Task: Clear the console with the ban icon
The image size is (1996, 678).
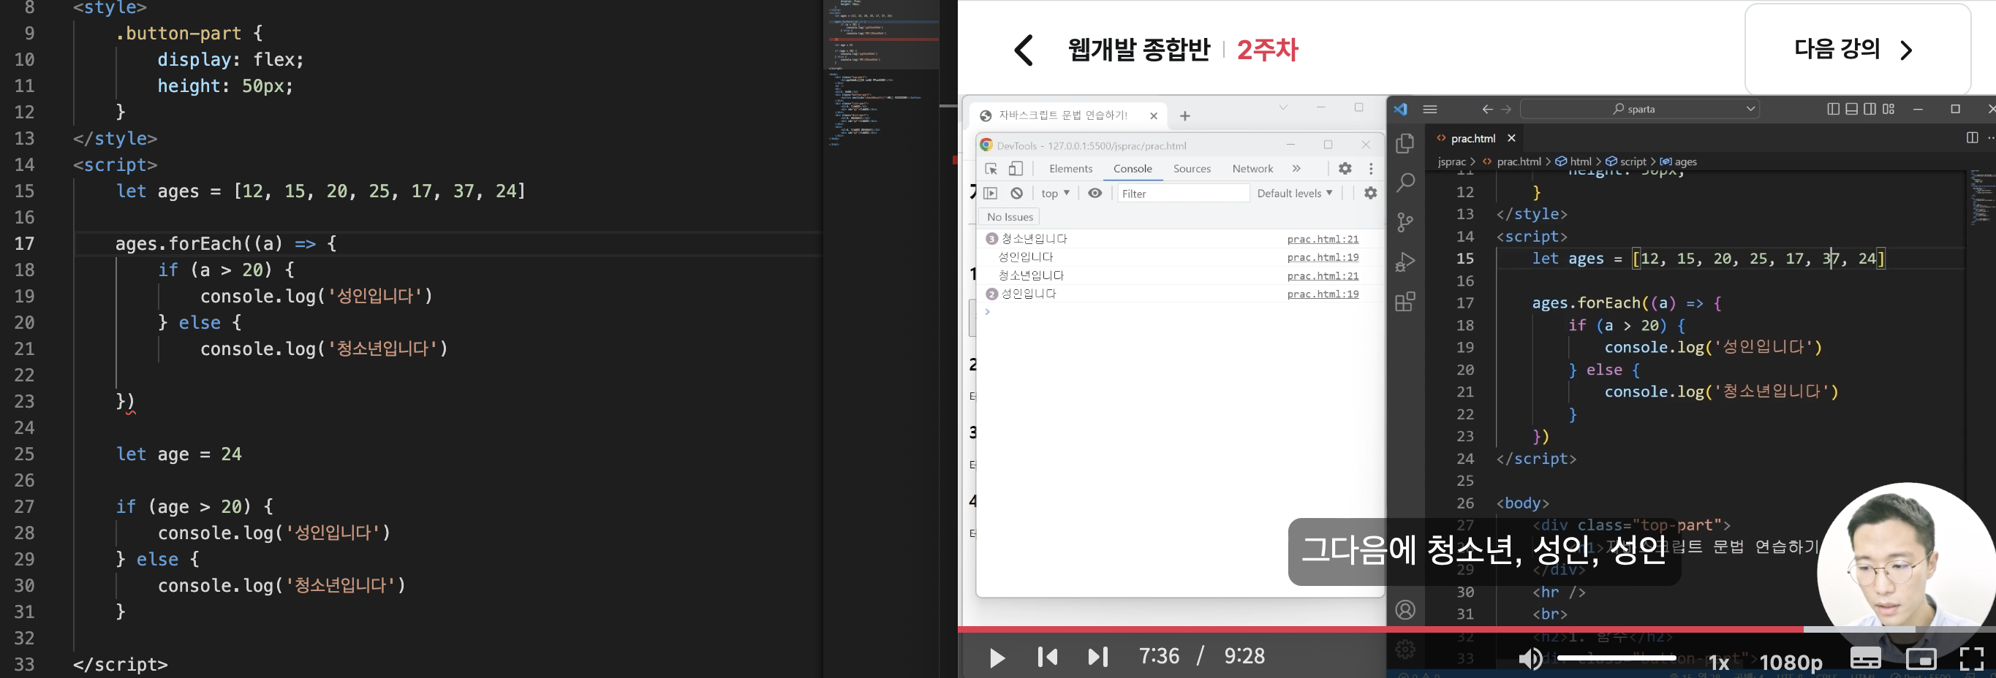Action: point(1016,194)
